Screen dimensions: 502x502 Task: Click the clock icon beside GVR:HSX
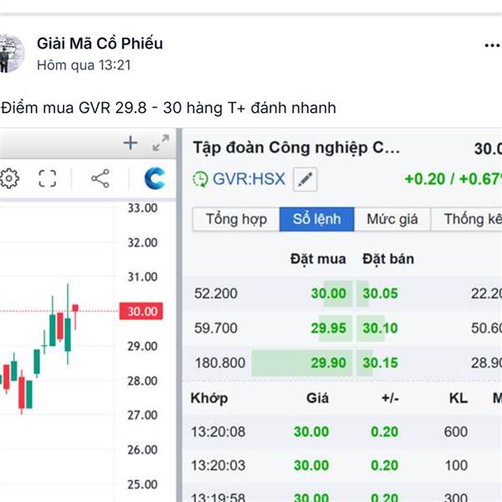pyautogui.click(x=201, y=179)
